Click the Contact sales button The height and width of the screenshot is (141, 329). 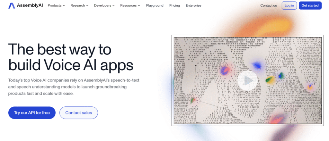pos(79,113)
